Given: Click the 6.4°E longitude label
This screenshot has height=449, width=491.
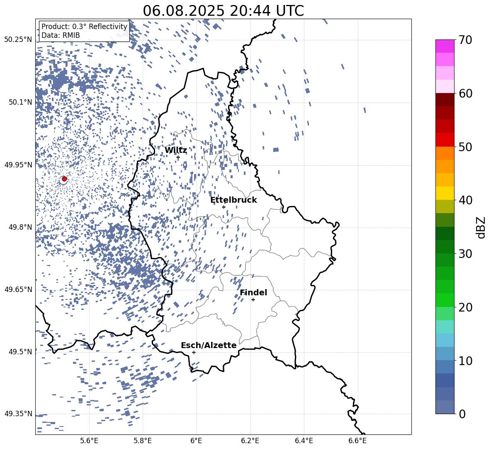Looking at the screenshot, I should coord(304,441).
